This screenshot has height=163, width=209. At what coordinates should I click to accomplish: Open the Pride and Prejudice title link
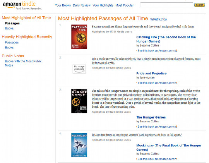click(151, 73)
